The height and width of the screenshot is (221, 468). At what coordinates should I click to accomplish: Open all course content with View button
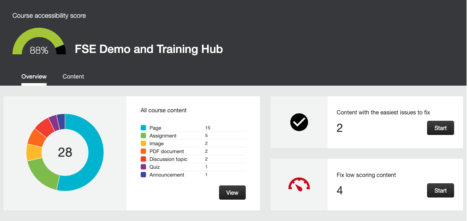point(232,192)
